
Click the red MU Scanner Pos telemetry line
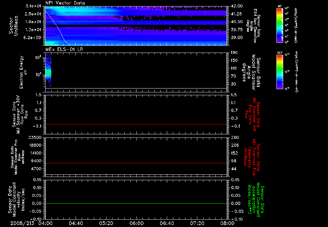(136, 163)
